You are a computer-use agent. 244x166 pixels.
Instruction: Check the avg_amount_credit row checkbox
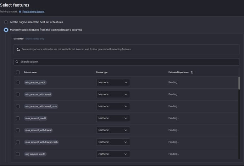coord(18,154)
